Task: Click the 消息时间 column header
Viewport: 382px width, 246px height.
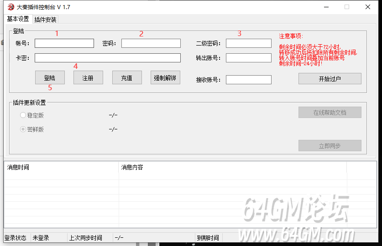Action: 61,167
